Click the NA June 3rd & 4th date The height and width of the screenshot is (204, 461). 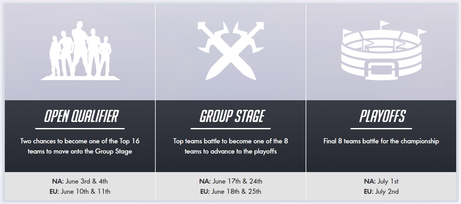[80, 181]
